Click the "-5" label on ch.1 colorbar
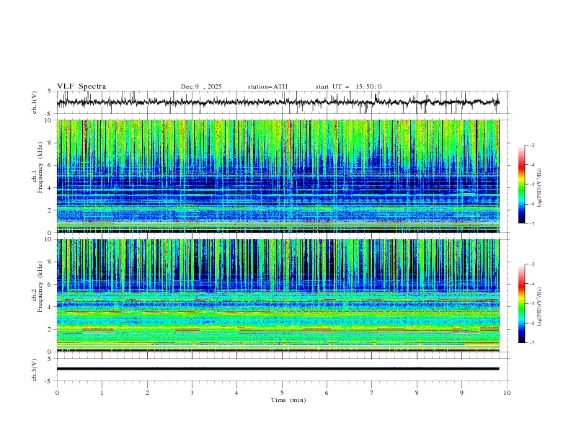 tap(532, 184)
